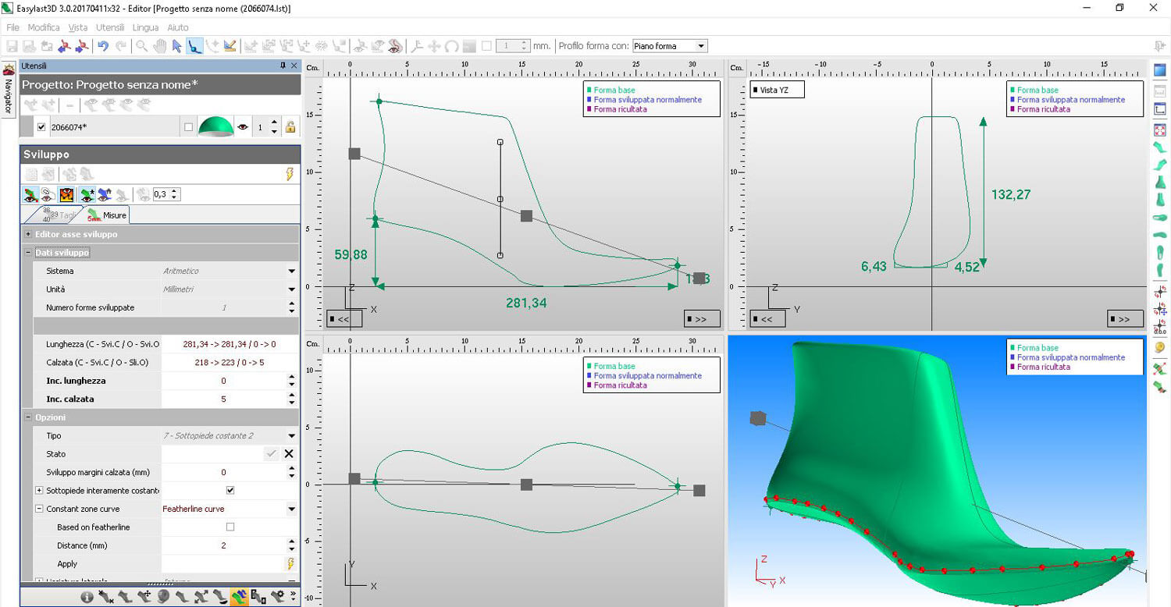Select the green shaded last icon in bottom toolbar
Viewport: 1171px width, 607px height.
[240, 596]
